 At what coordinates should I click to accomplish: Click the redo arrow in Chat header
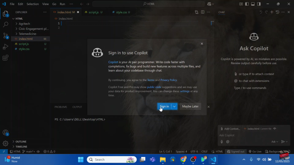266,12
